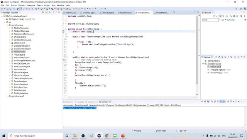The image size is (247, 139).
Task: Maximize the editor area icon
Action: click(198, 12)
